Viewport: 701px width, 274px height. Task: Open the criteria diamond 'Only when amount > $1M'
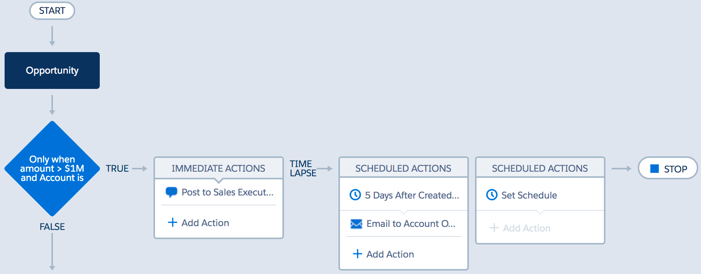point(52,169)
